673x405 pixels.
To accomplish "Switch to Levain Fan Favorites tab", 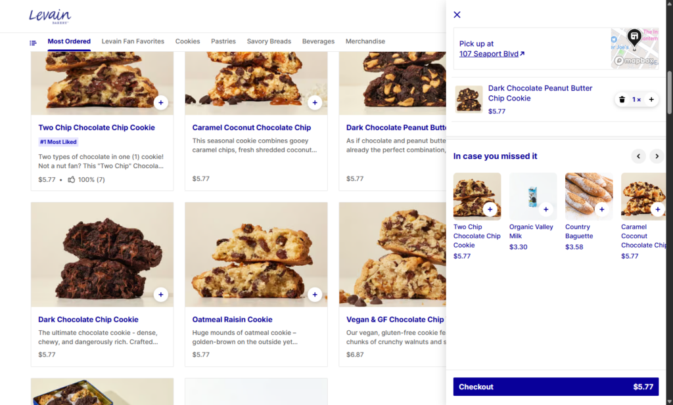I will pyautogui.click(x=133, y=41).
